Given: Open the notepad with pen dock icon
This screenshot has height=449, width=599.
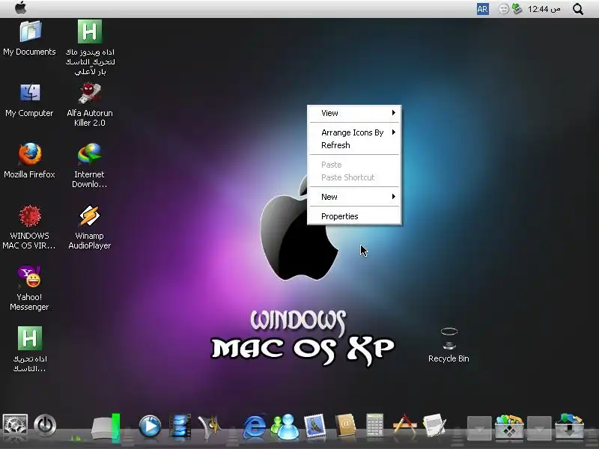Looking at the screenshot, I should pos(435,425).
